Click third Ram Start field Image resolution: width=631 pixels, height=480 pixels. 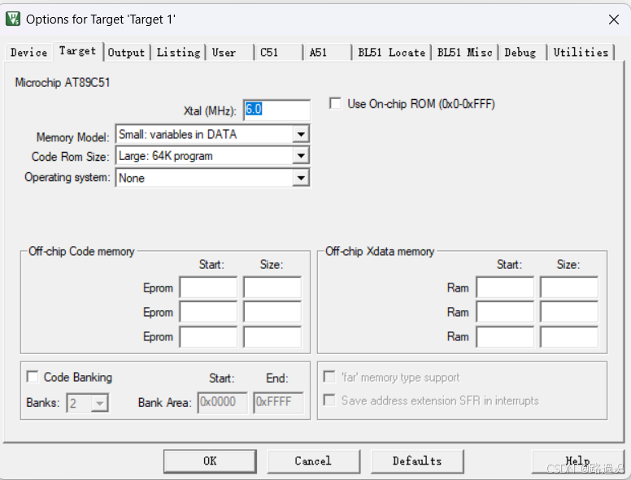coord(505,336)
